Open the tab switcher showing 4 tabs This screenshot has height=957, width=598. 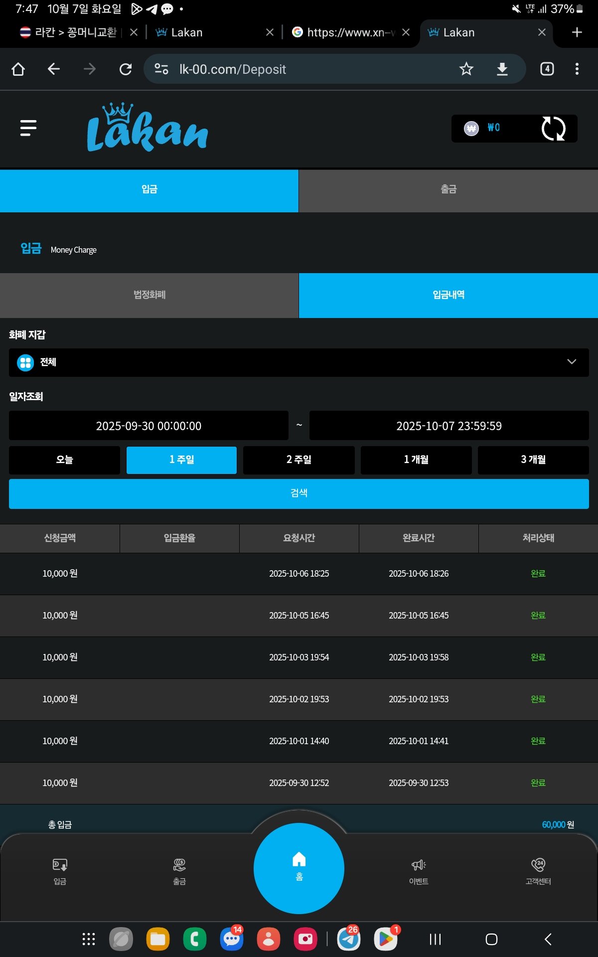(x=547, y=69)
